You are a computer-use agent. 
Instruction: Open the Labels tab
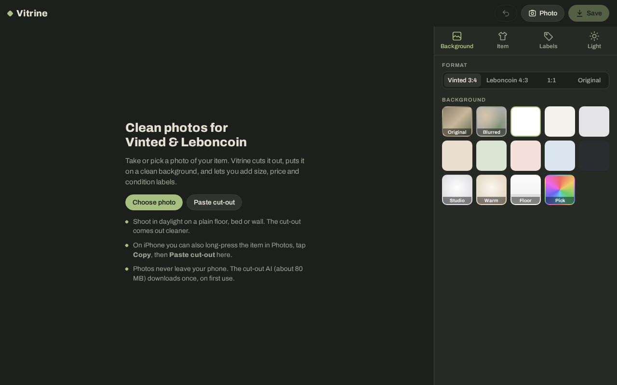point(549,40)
